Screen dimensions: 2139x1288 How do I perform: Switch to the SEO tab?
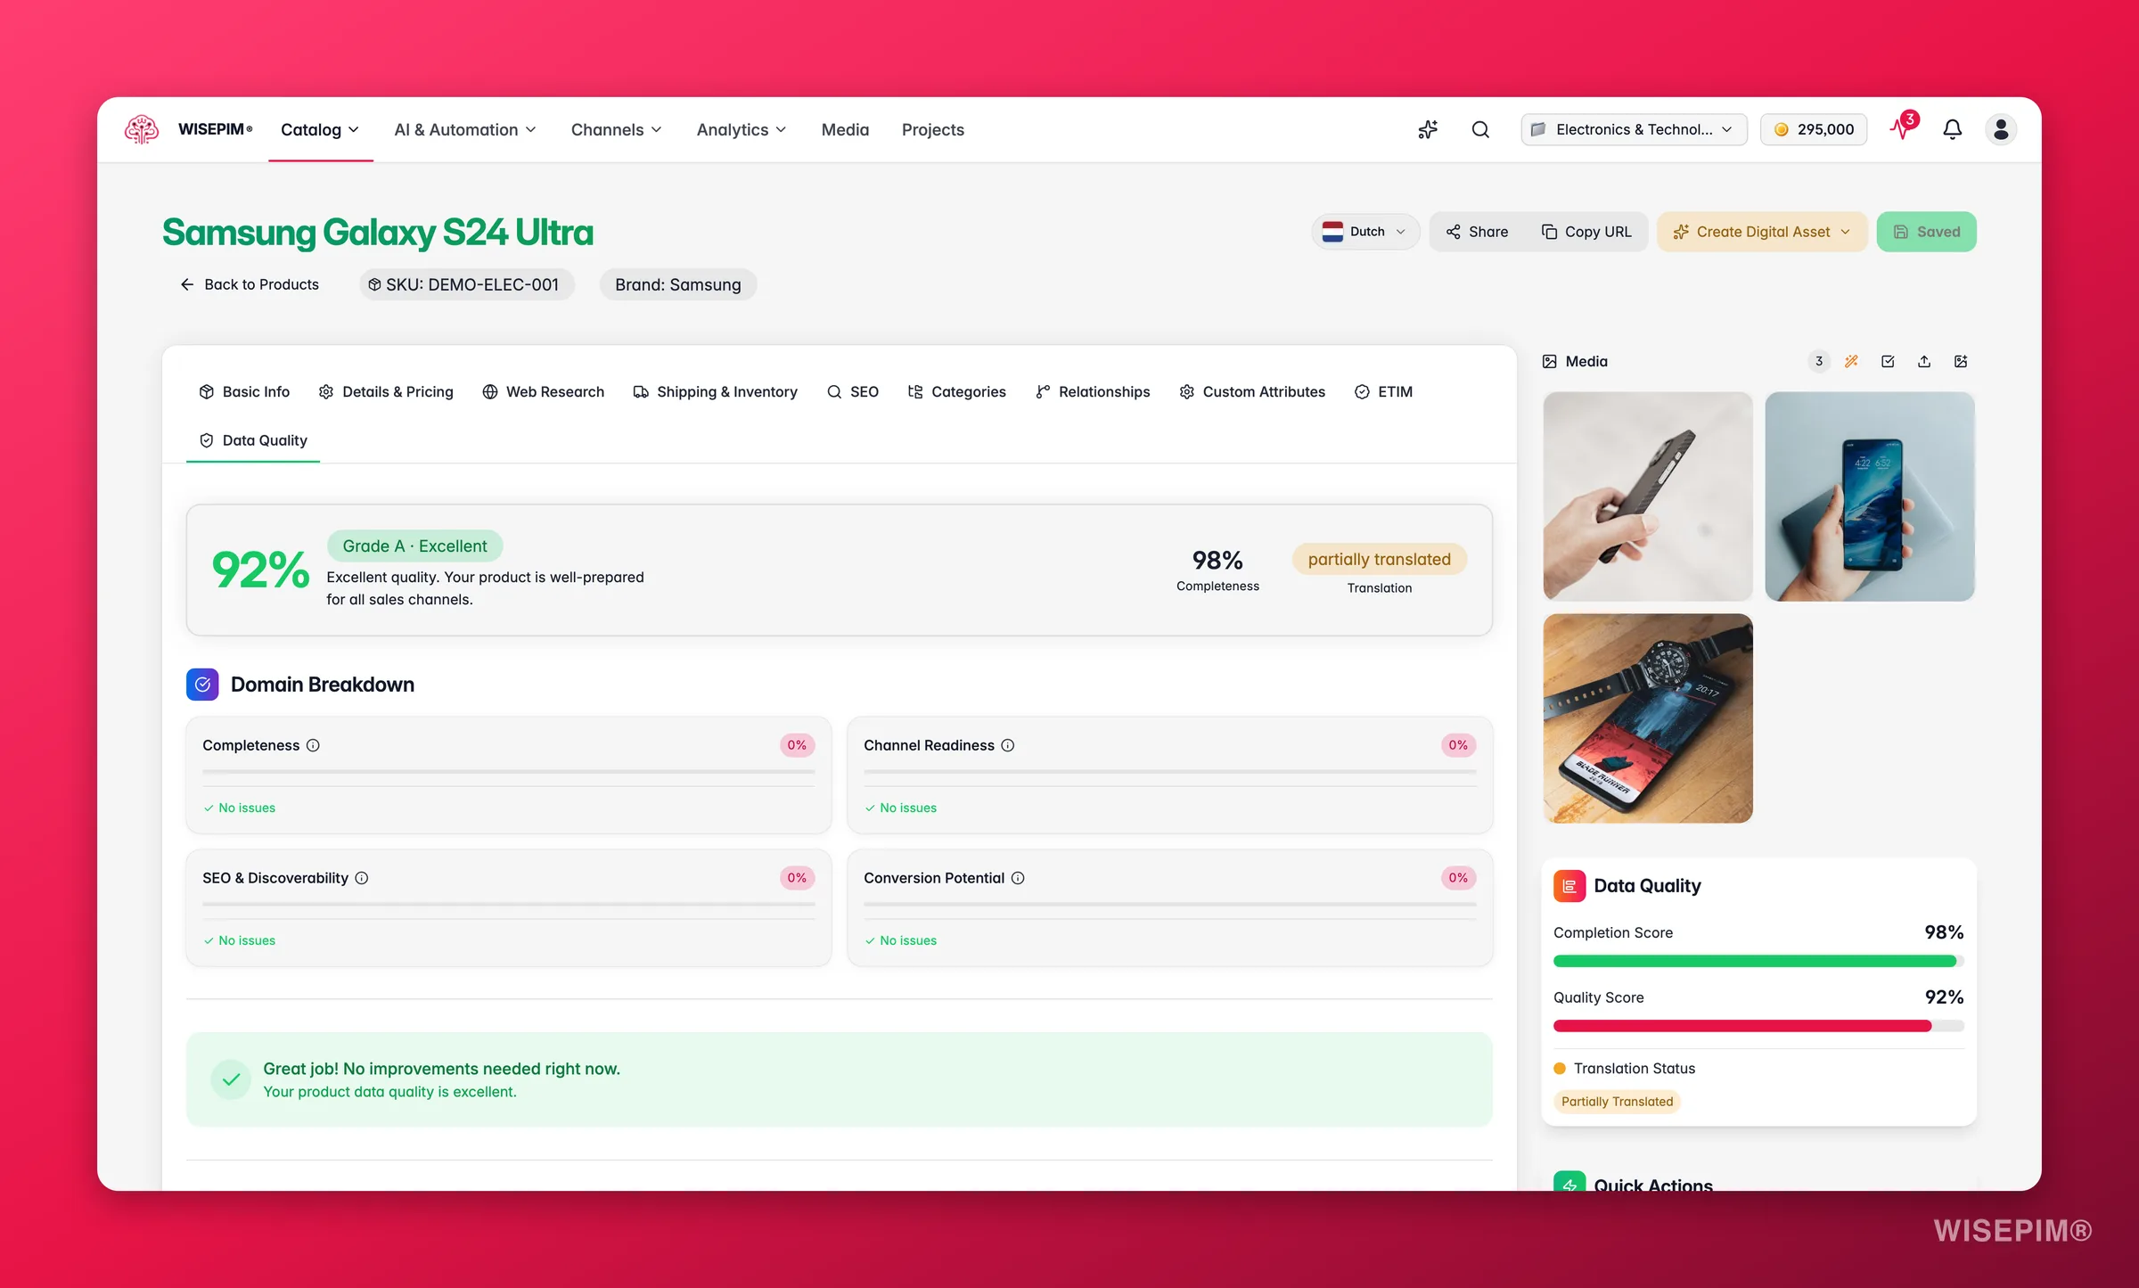coord(853,391)
